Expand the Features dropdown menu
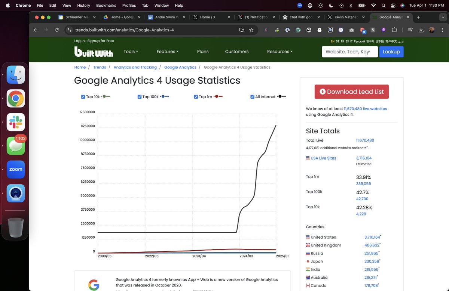Viewport: 449px width, 291px height. [168, 52]
